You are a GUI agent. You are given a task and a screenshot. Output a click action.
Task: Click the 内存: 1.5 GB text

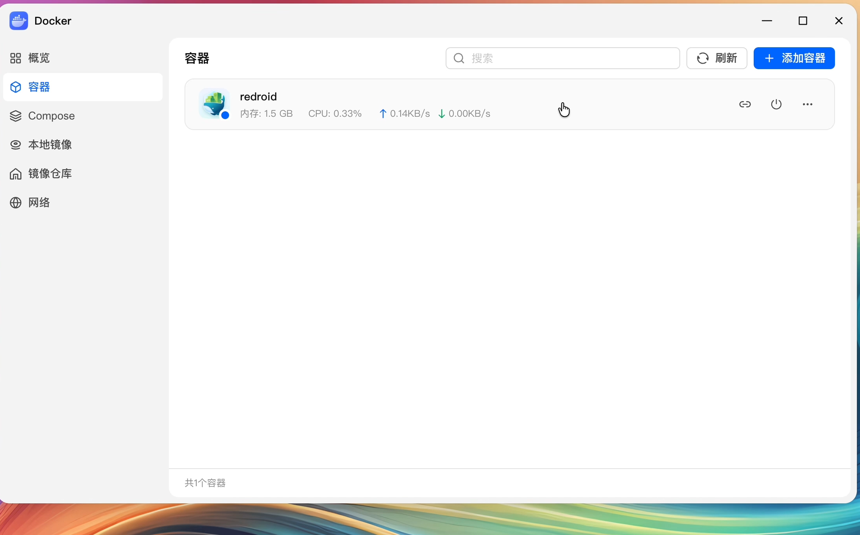266,114
